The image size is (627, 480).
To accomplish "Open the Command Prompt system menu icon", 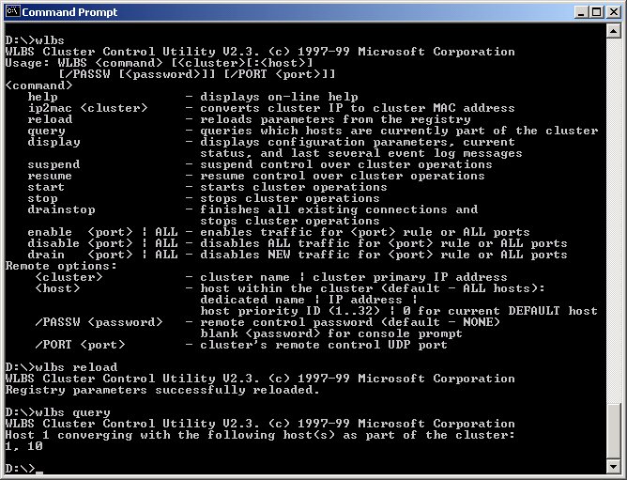I will pos(13,11).
